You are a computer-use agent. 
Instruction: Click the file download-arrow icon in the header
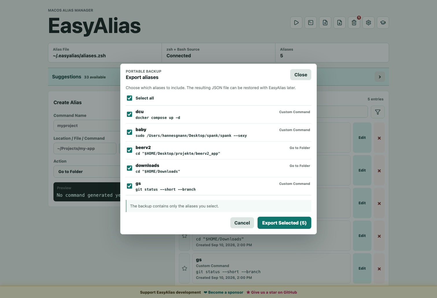click(x=340, y=23)
